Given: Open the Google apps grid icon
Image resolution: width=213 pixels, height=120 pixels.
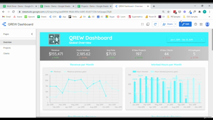Looking at the screenshot, I should pyautogui.click(x=201, y=24).
